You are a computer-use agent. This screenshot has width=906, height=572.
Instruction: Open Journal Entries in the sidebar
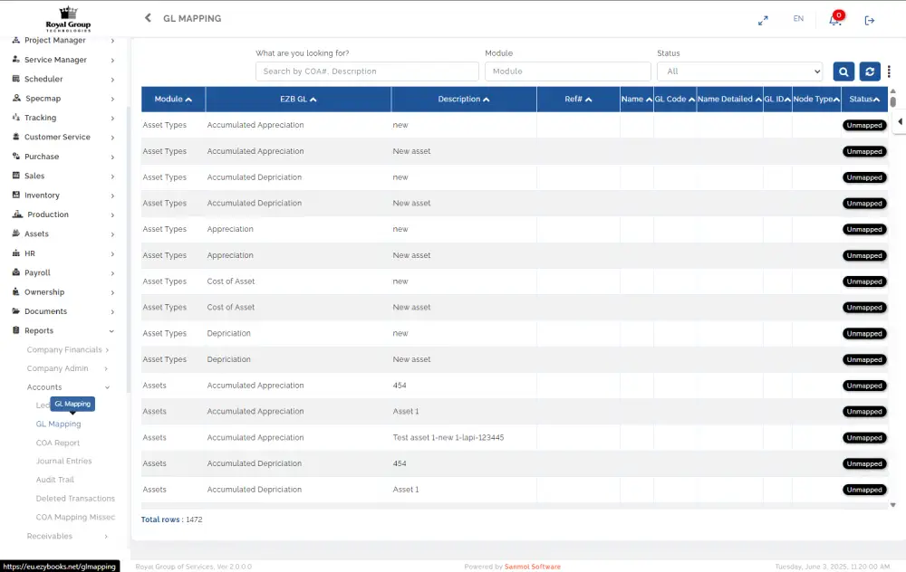(63, 462)
